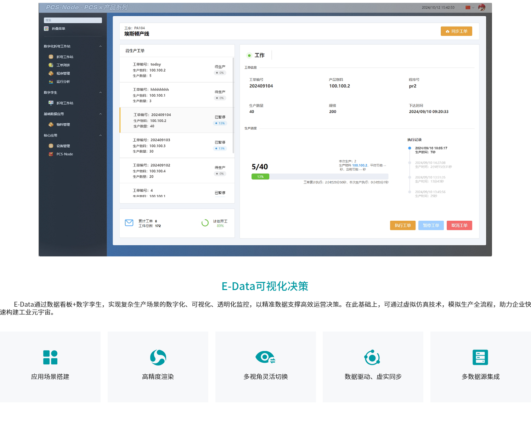Click the 程序管理 box icon
Image resolution: width=531 pixels, height=425 pixels.
click(x=51, y=73)
